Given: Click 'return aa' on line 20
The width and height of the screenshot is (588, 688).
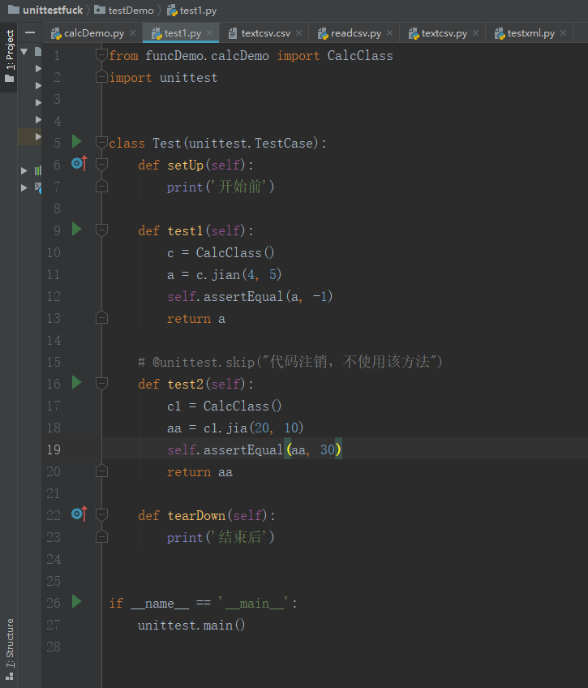Looking at the screenshot, I should 200,472.
